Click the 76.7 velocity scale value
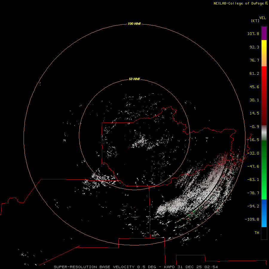The height and width of the screenshot is (269, 269). 254,60
